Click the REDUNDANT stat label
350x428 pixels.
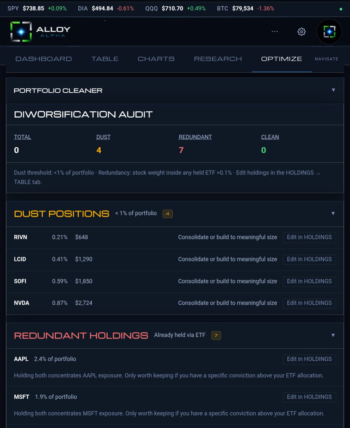(195, 137)
